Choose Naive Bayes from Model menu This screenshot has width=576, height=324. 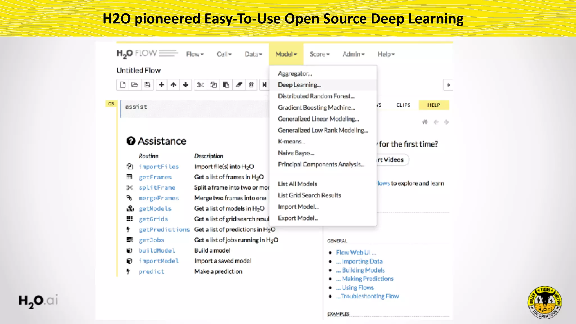tap(323, 153)
